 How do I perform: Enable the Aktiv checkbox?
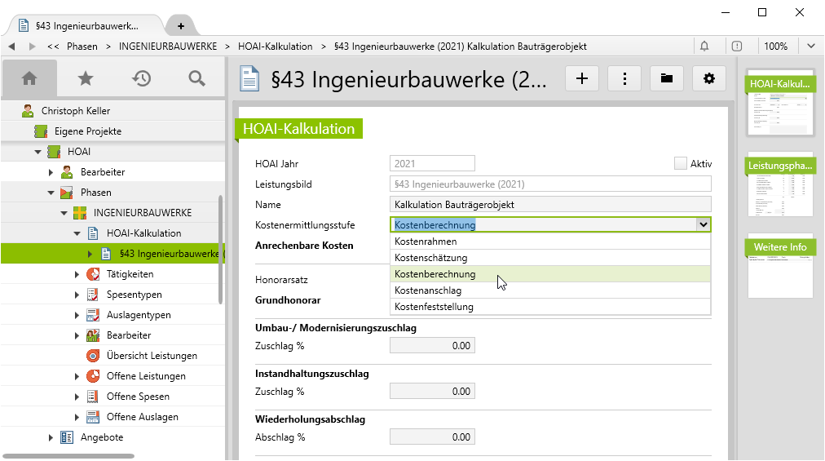point(681,163)
